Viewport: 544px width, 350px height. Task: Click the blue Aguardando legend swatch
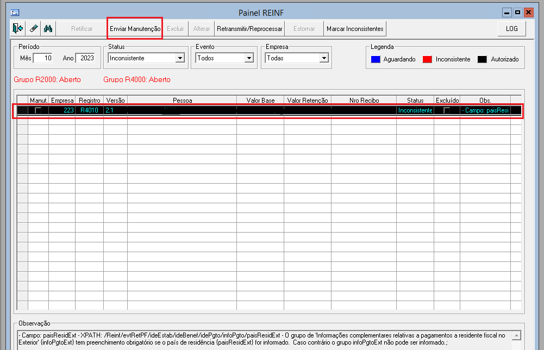pos(376,59)
